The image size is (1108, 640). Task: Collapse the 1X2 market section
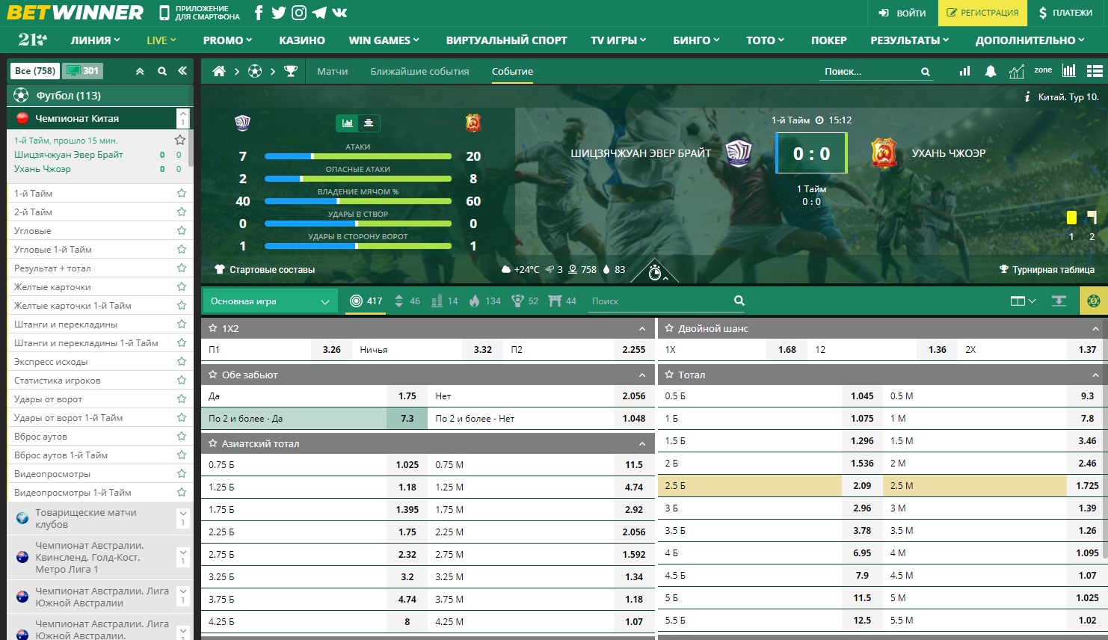[641, 329]
